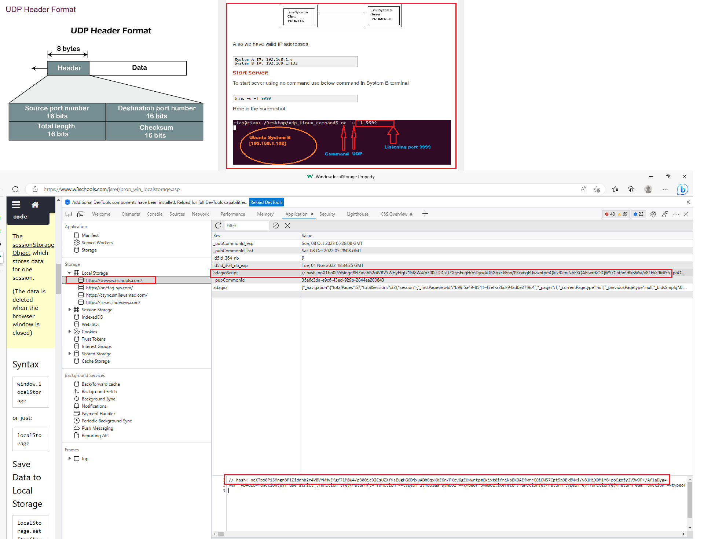Click the user profile avatar icon
This screenshot has width=704, height=539.
click(x=648, y=189)
